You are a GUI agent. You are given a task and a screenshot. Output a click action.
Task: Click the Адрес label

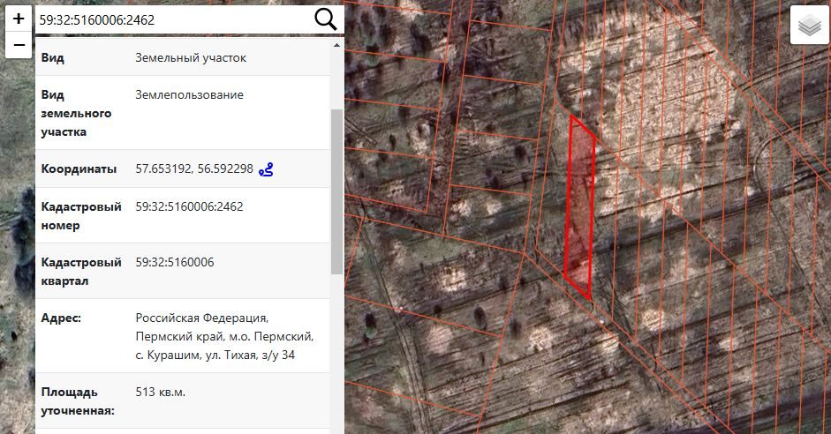point(61,318)
